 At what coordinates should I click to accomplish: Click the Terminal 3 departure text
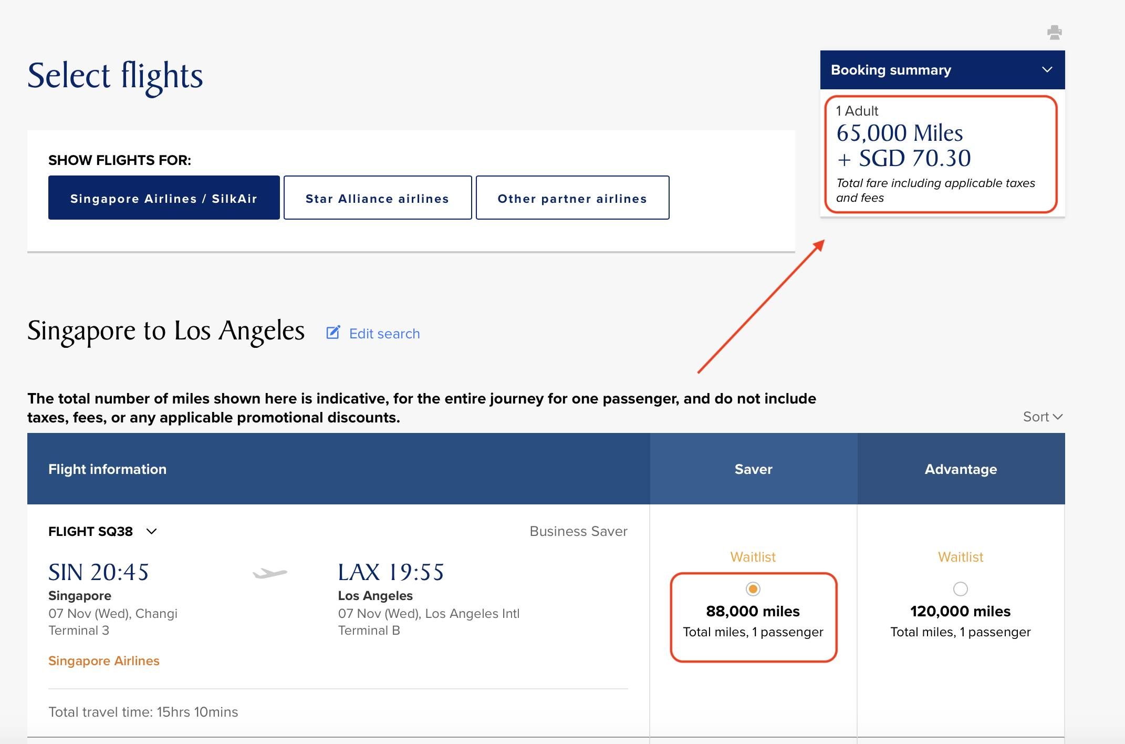79,631
